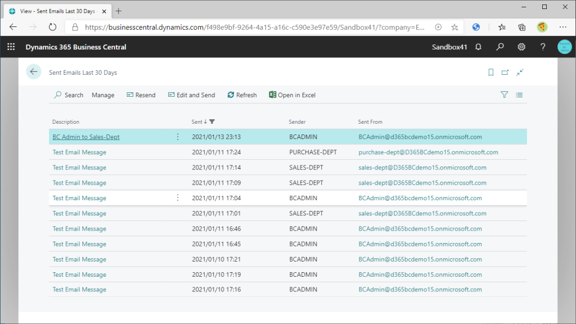The height and width of the screenshot is (324, 576).
Task: Open the BC Admin to Sales-Dept email
Action: point(86,137)
